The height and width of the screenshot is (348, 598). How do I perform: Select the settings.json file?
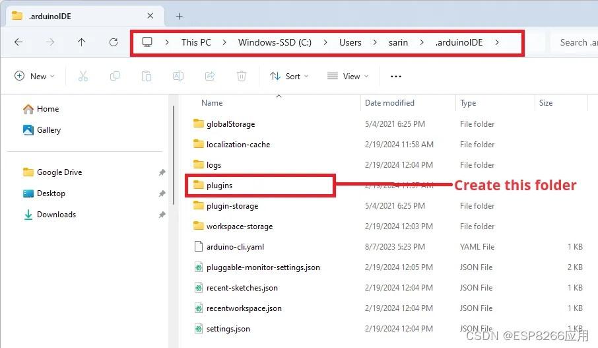pyautogui.click(x=228, y=329)
